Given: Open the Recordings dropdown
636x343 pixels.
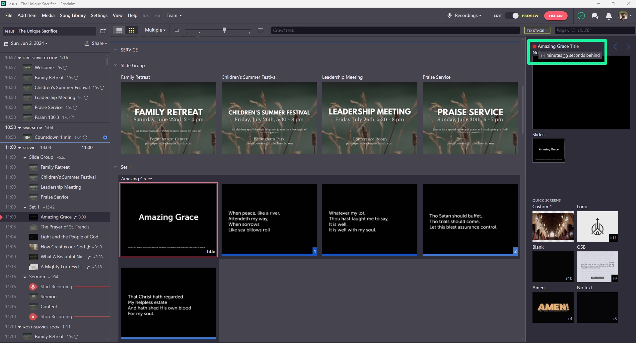Looking at the screenshot, I should (464, 16).
